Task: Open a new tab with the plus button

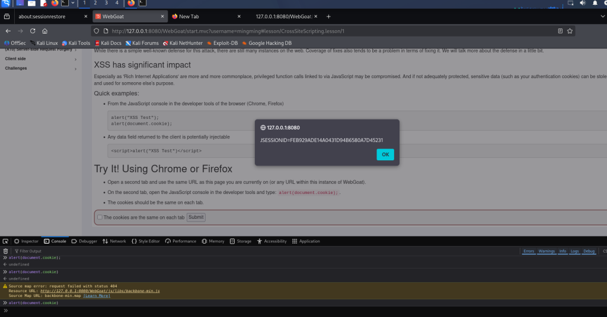Action: click(x=328, y=17)
